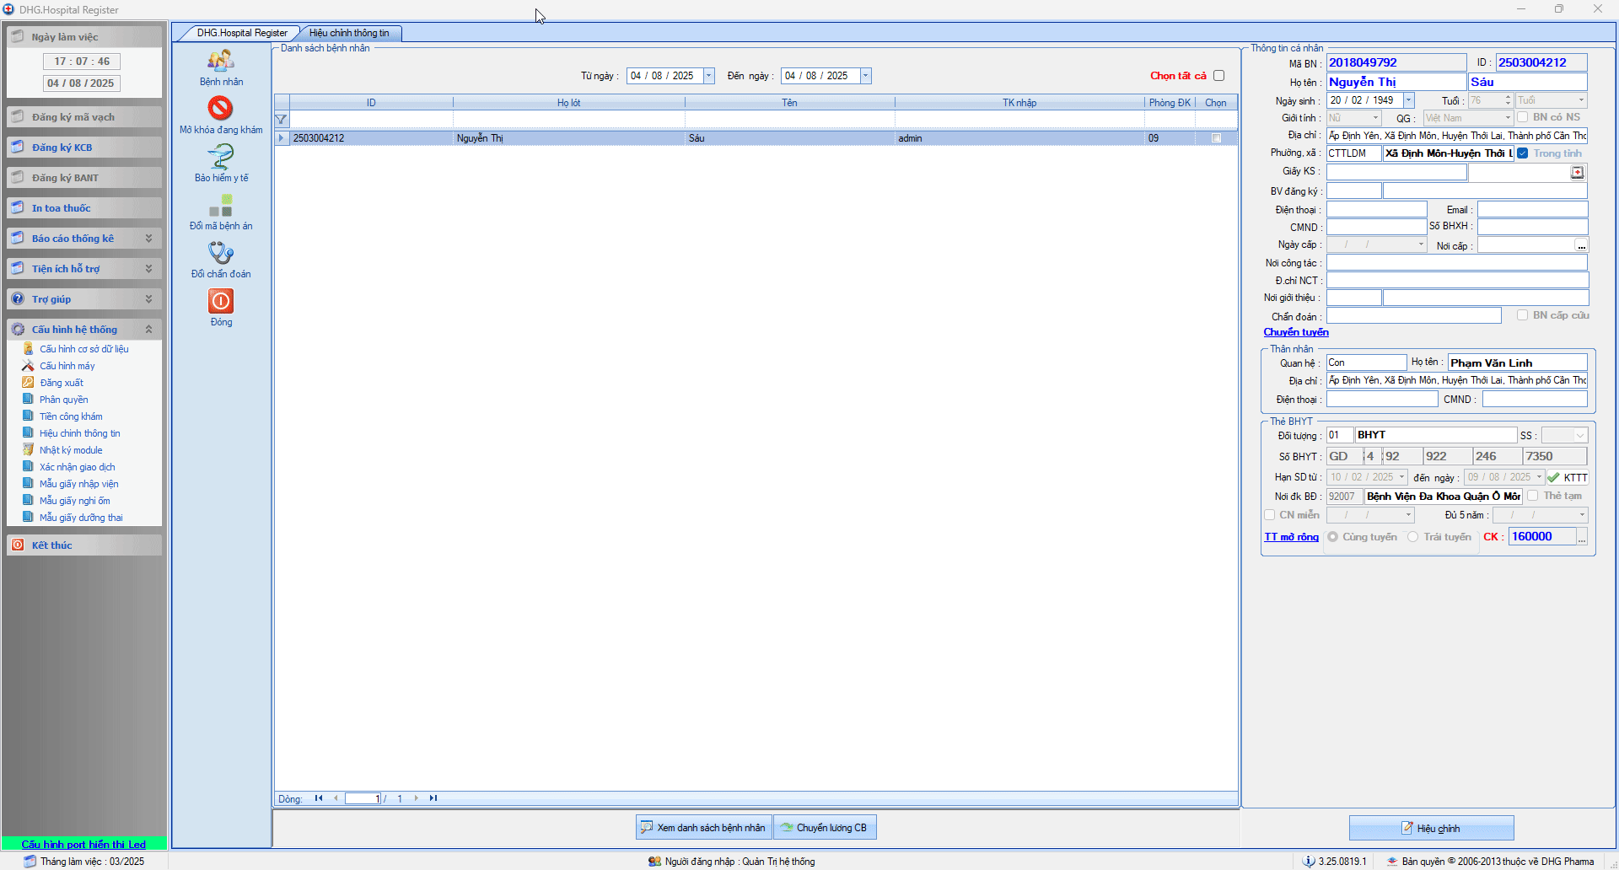Check the Chọn box for patient 2503004212

[x=1216, y=138]
